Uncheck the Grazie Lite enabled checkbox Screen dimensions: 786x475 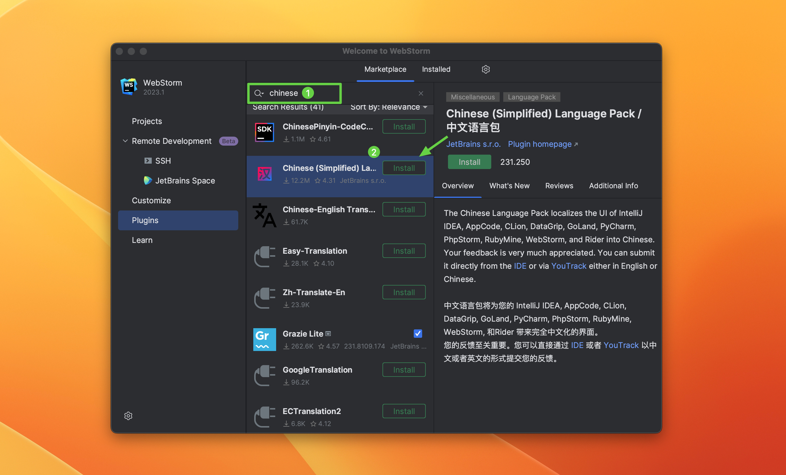click(418, 334)
